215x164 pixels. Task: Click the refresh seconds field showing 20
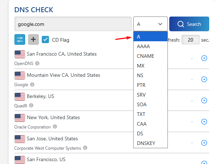pos(191,40)
